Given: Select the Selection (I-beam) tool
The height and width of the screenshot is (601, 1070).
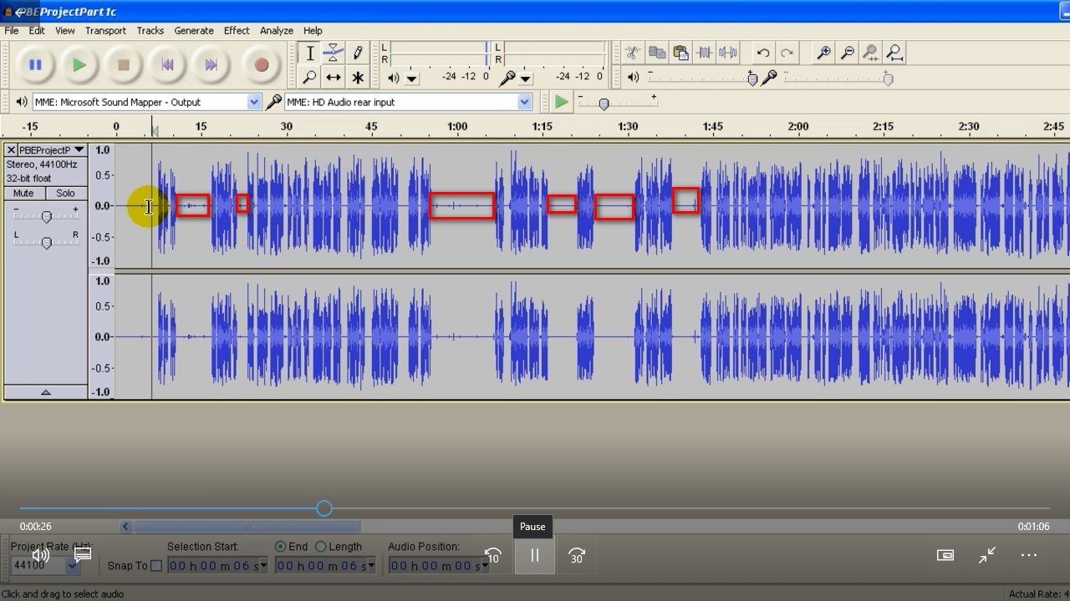Looking at the screenshot, I should [309, 53].
